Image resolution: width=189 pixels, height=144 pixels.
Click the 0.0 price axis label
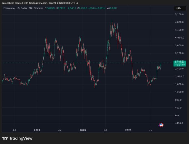click(177, 115)
